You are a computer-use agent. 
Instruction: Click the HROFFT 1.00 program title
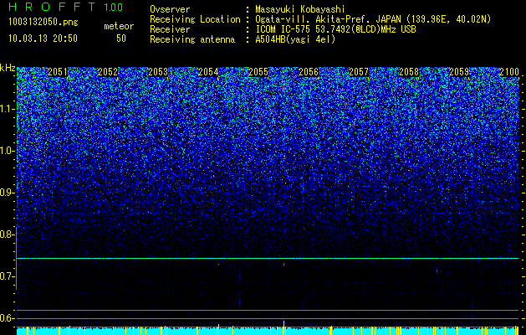pyautogui.click(x=65, y=7)
